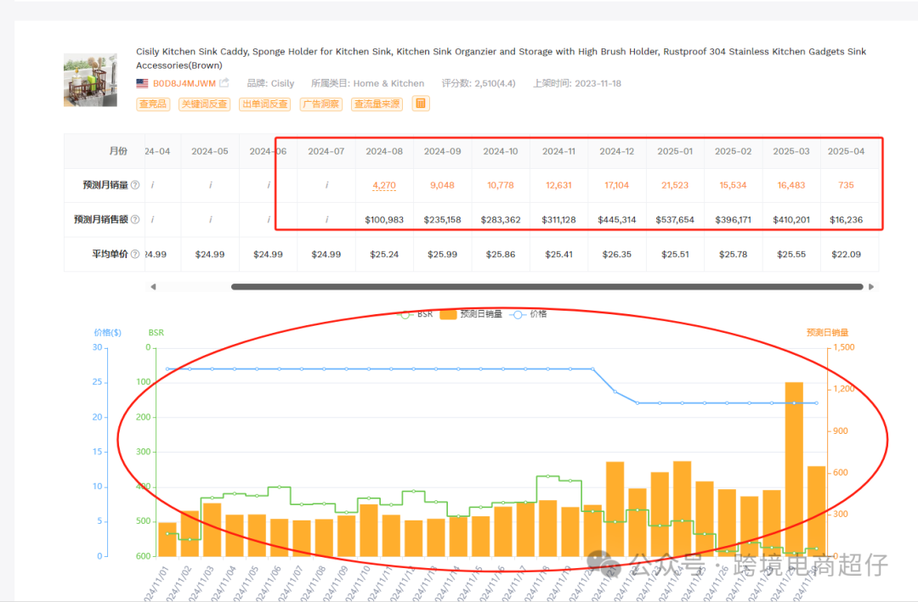The height and width of the screenshot is (602, 918).
Task: Click the 查竞品 button
Action: click(153, 104)
